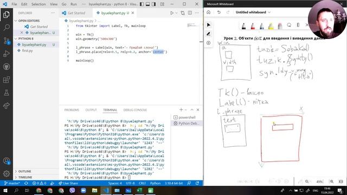Change language mode Python in status bar

click(x=155, y=183)
